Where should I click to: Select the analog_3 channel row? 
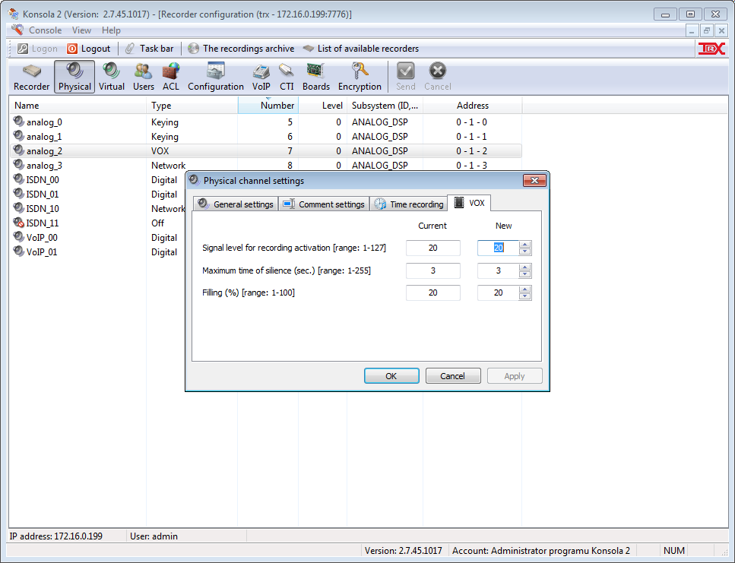pos(265,166)
